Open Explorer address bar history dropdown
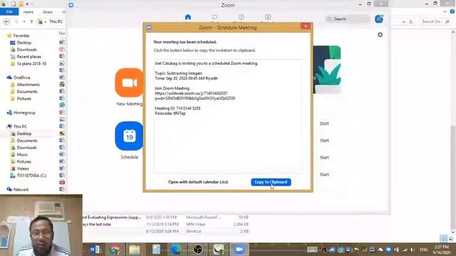Screen dimensions: 456x256 (x=404, y=22)
